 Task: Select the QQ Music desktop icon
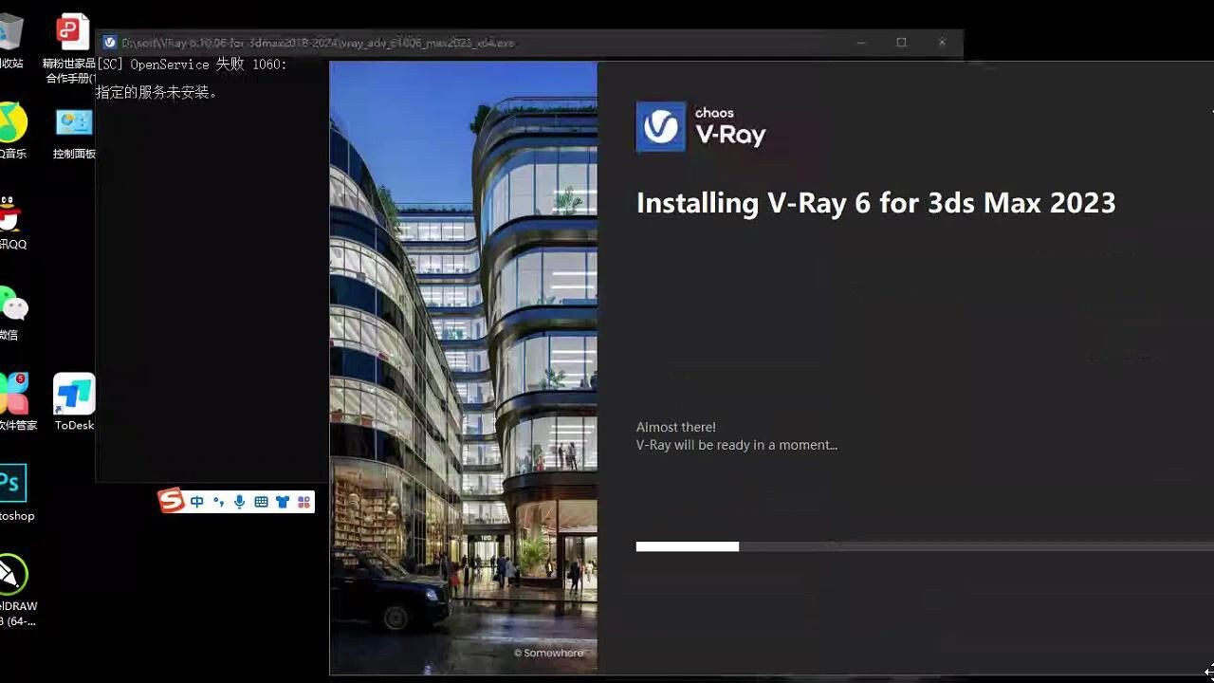(x=11, y=131)
